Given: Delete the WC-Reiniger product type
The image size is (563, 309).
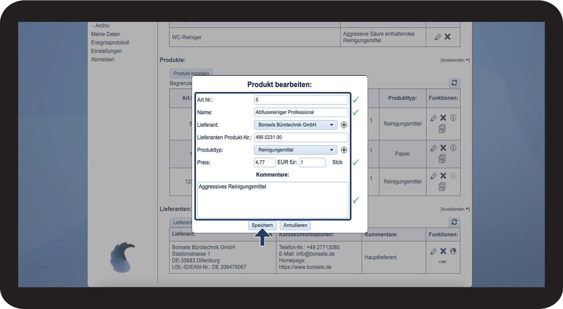Looking at the screenshot, I should pyautogui.click(x=448, y=37).
